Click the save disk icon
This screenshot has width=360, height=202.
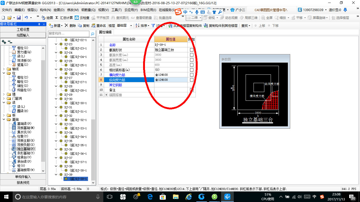pos(19,18)
